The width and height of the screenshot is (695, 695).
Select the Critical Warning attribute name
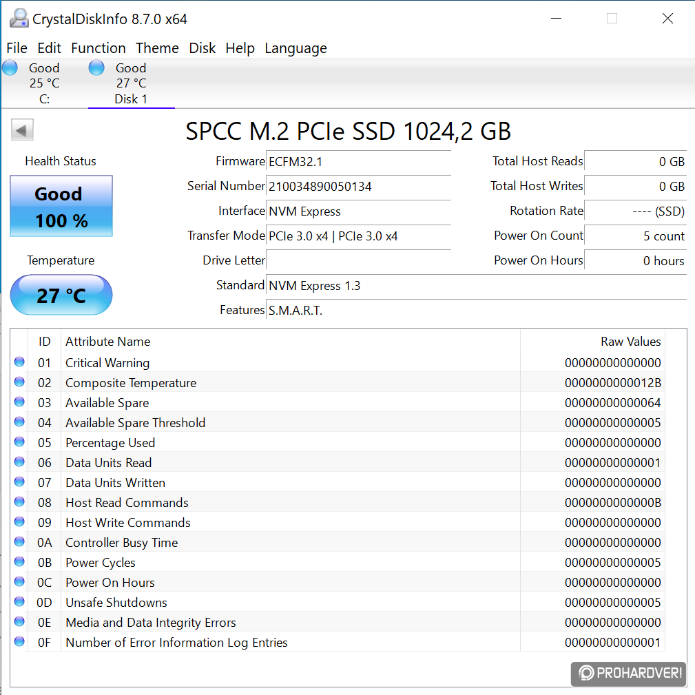pos(107,362)
